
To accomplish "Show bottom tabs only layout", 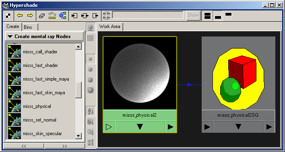I will [x=218, y=16].
